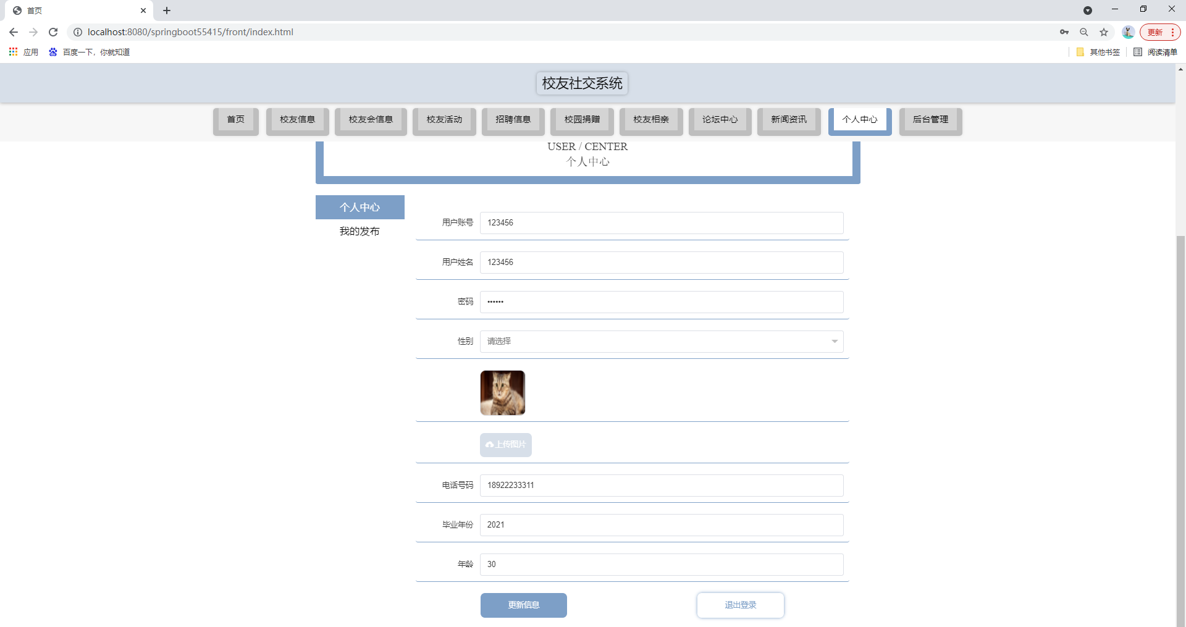
Task: Click the gender dropdown arrow on the right
Action: pyautogui.click(x=835, y=341)
